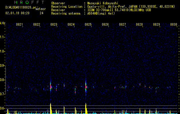180x114 pixels.
Task: Click the strong meteor echo just before 0823
Action: 51,86
